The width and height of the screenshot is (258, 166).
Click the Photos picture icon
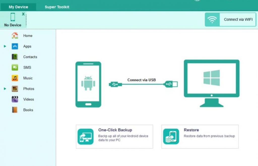[x=15, y=89]
